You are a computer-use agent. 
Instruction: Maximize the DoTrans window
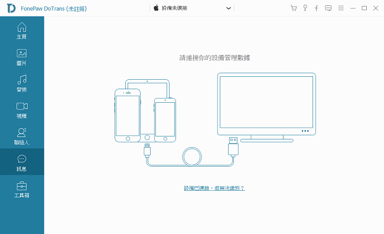click(364, 8)
